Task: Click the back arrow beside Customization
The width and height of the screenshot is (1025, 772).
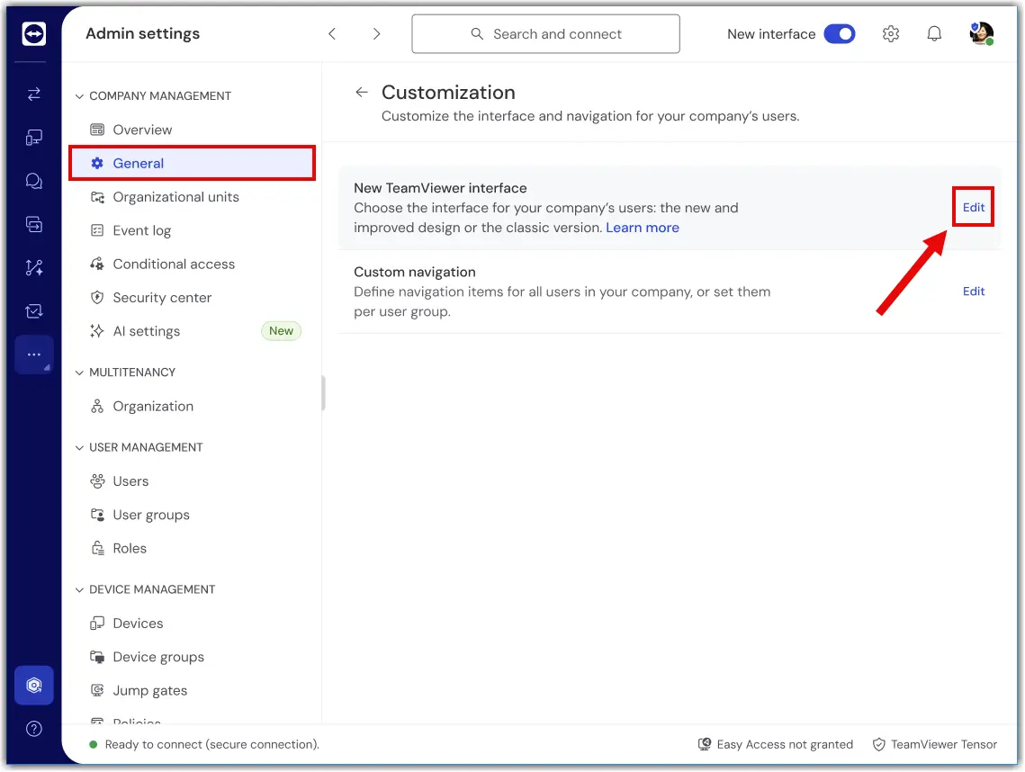Action: pos(362,92)
